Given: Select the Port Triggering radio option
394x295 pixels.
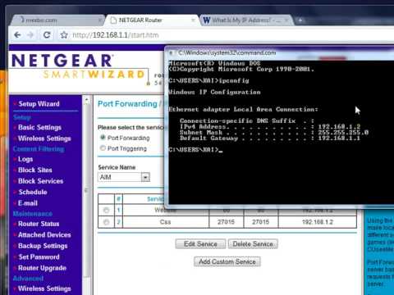Looking at the screenshot, I should coord(103,148).
